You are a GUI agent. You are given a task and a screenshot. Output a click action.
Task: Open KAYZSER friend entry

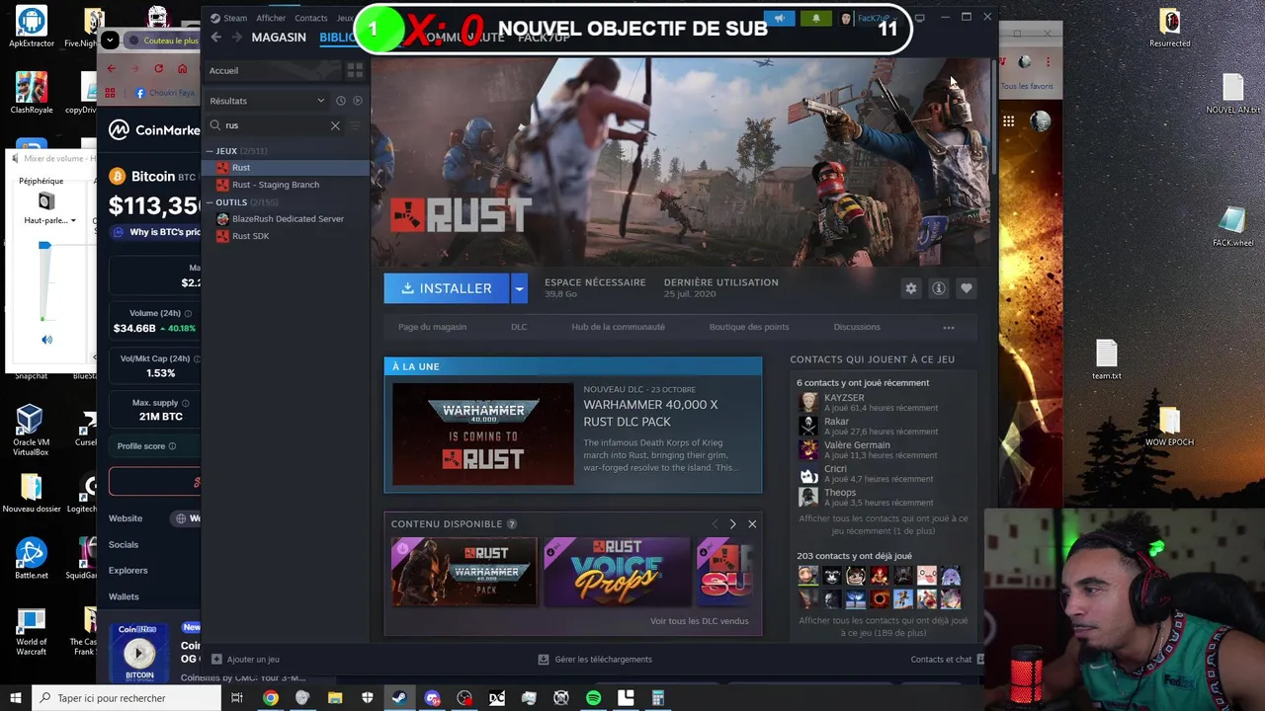click(x=870, y=402)
